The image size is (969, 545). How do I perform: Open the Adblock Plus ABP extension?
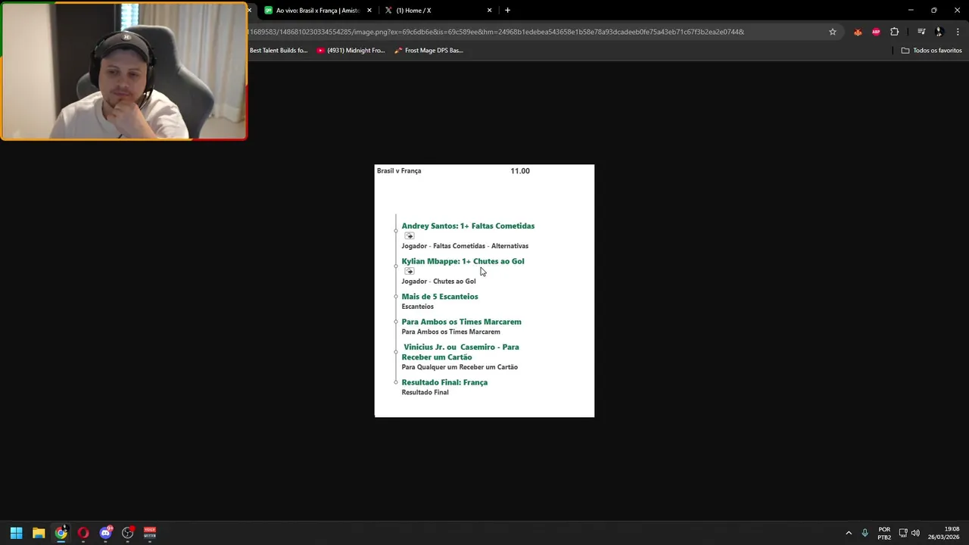[876, 32]
